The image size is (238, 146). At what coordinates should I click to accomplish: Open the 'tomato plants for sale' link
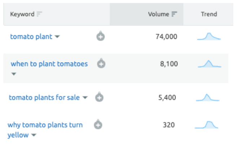(x=44, y=97)
